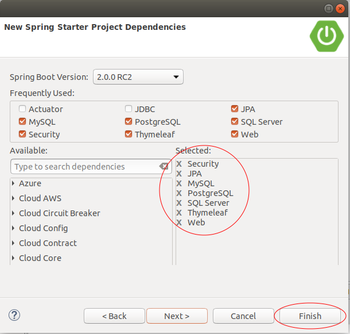Remove SQL Server from selected dependencies
Screen dimensions: 350x334
click(179, 203)
